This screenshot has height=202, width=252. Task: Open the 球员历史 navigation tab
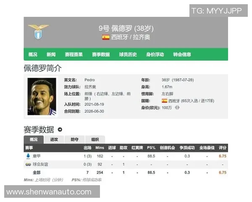(128, 54)
